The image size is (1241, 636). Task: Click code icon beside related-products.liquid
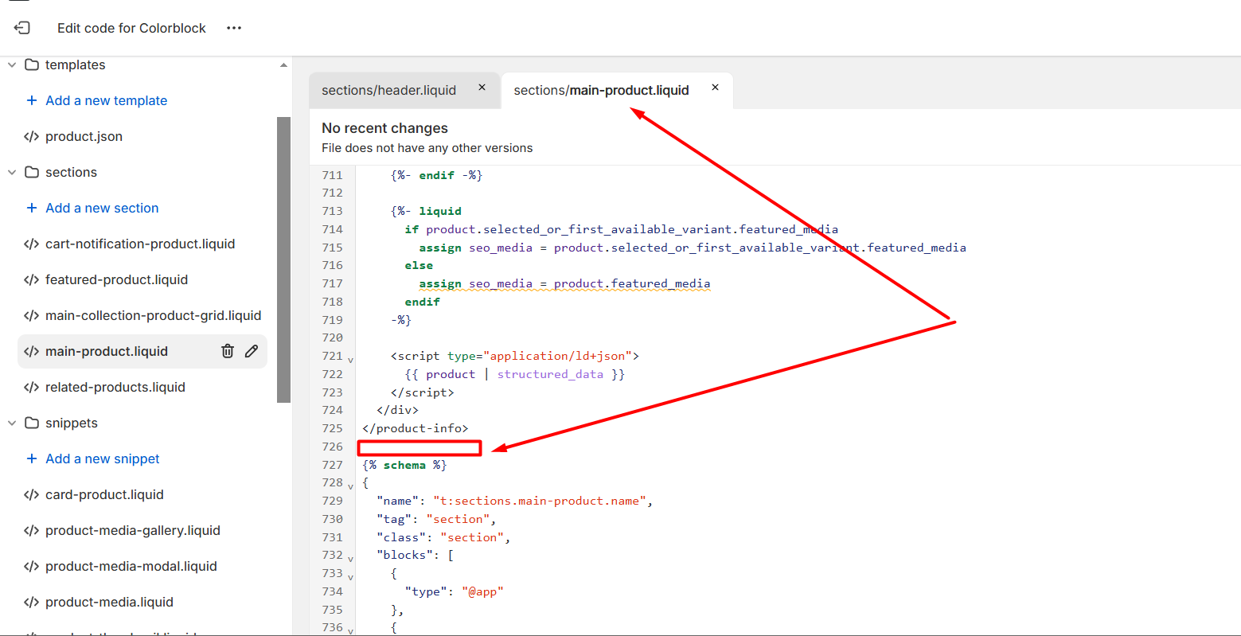[x=32, y=387]
